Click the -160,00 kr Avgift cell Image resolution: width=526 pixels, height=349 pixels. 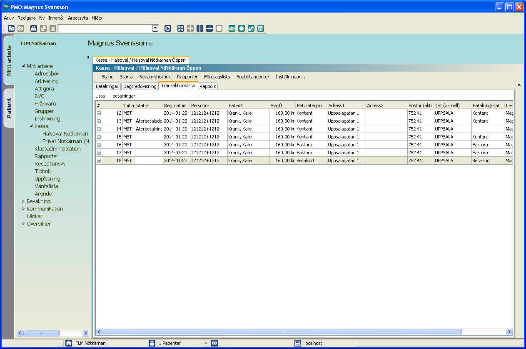point(282,129)
